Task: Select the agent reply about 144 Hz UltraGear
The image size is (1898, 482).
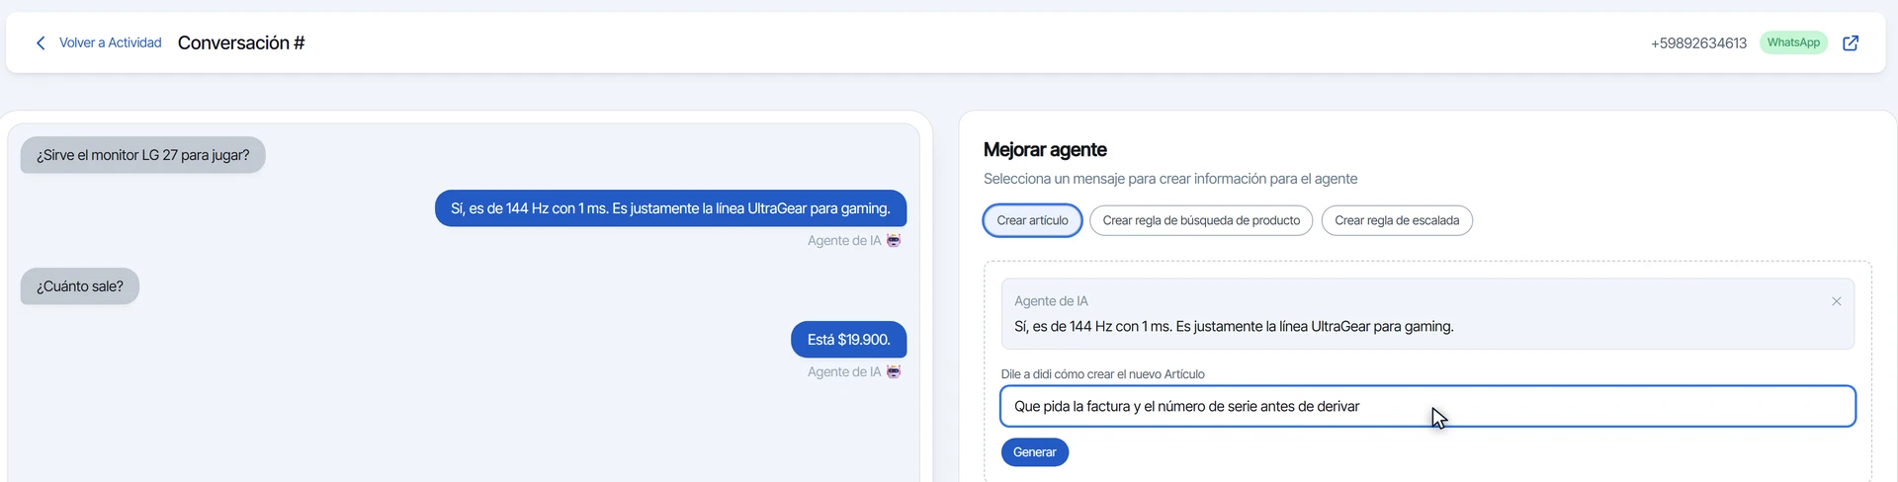Action: 670,208
